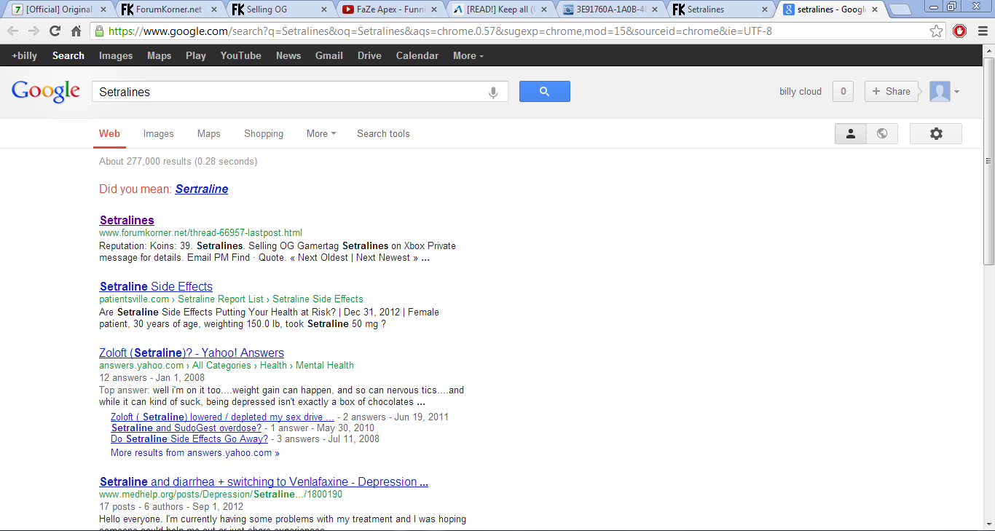The height and width of the screenshot is (531, 995).
Task: Click the page scrollbar up arrow
Action: 988,50
